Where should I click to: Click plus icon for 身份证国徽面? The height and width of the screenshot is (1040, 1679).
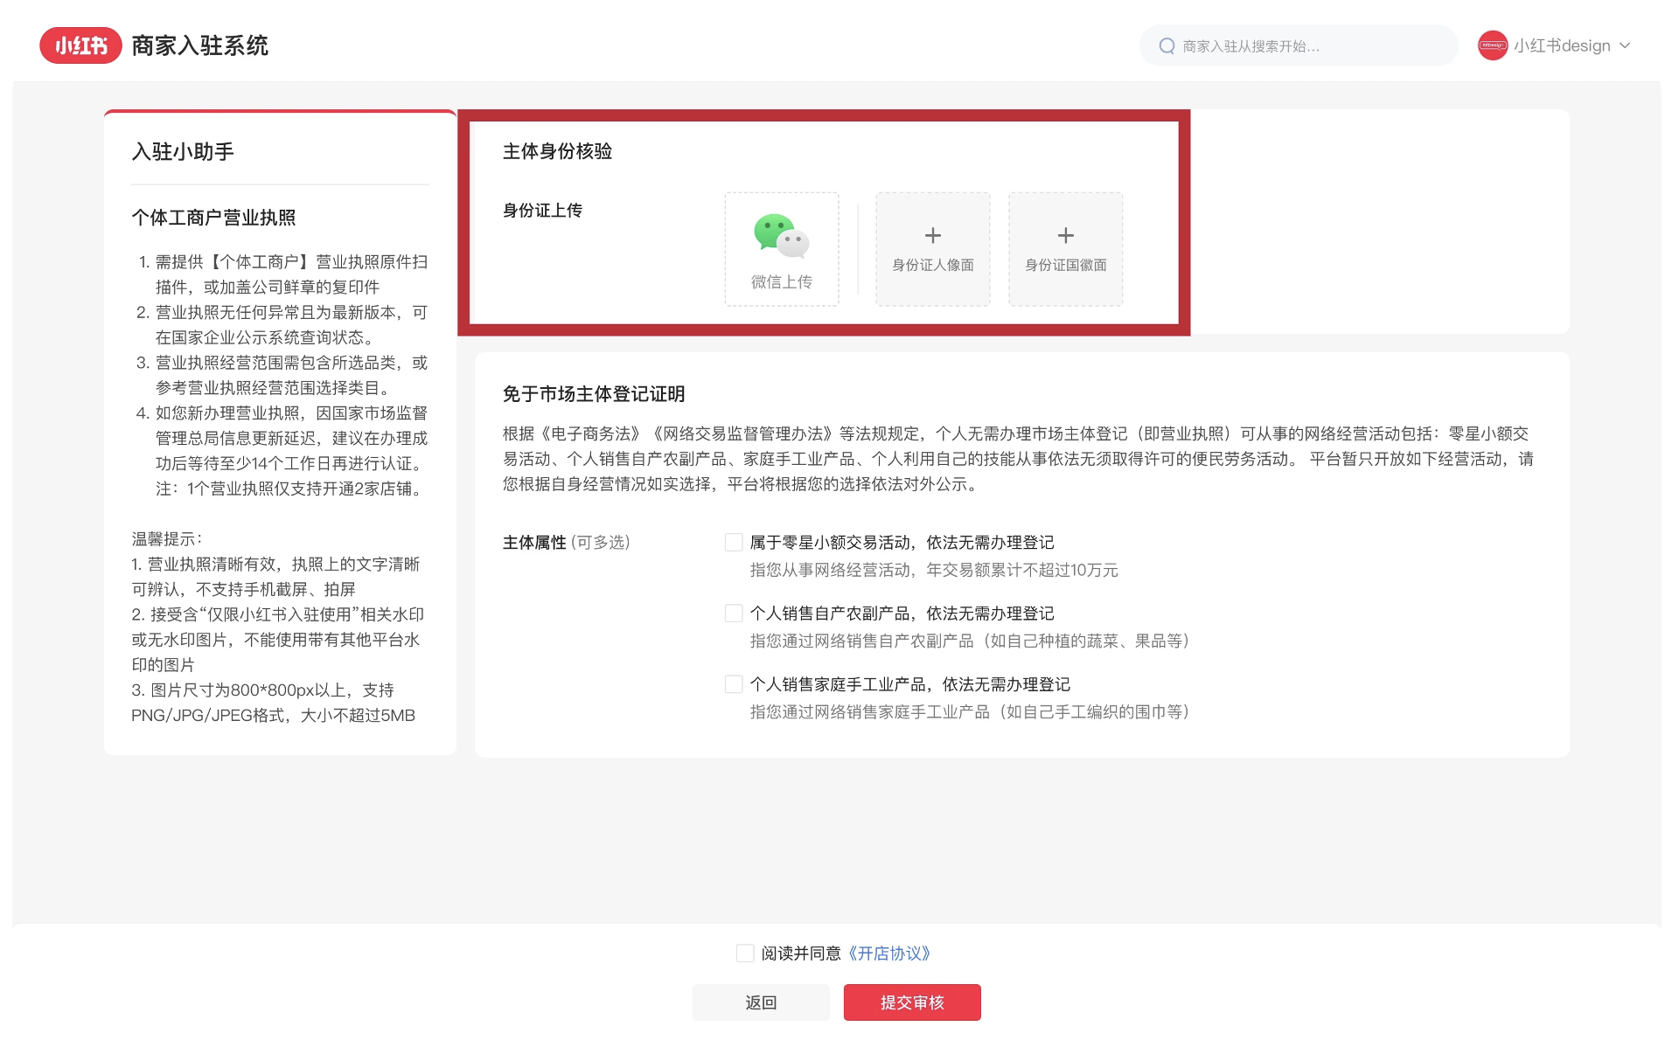pyautogui.click(x=1065, y=236)
